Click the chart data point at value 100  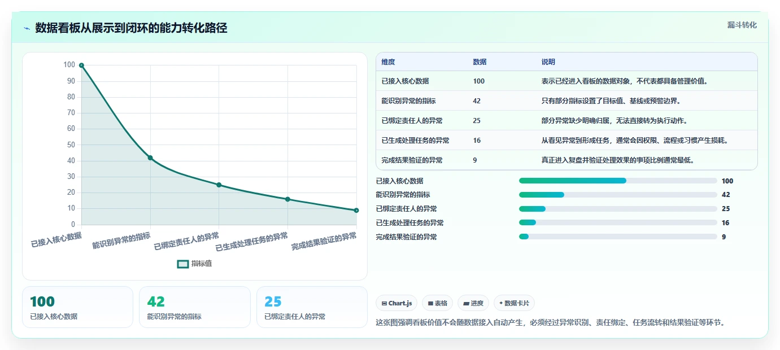(81, 65)
